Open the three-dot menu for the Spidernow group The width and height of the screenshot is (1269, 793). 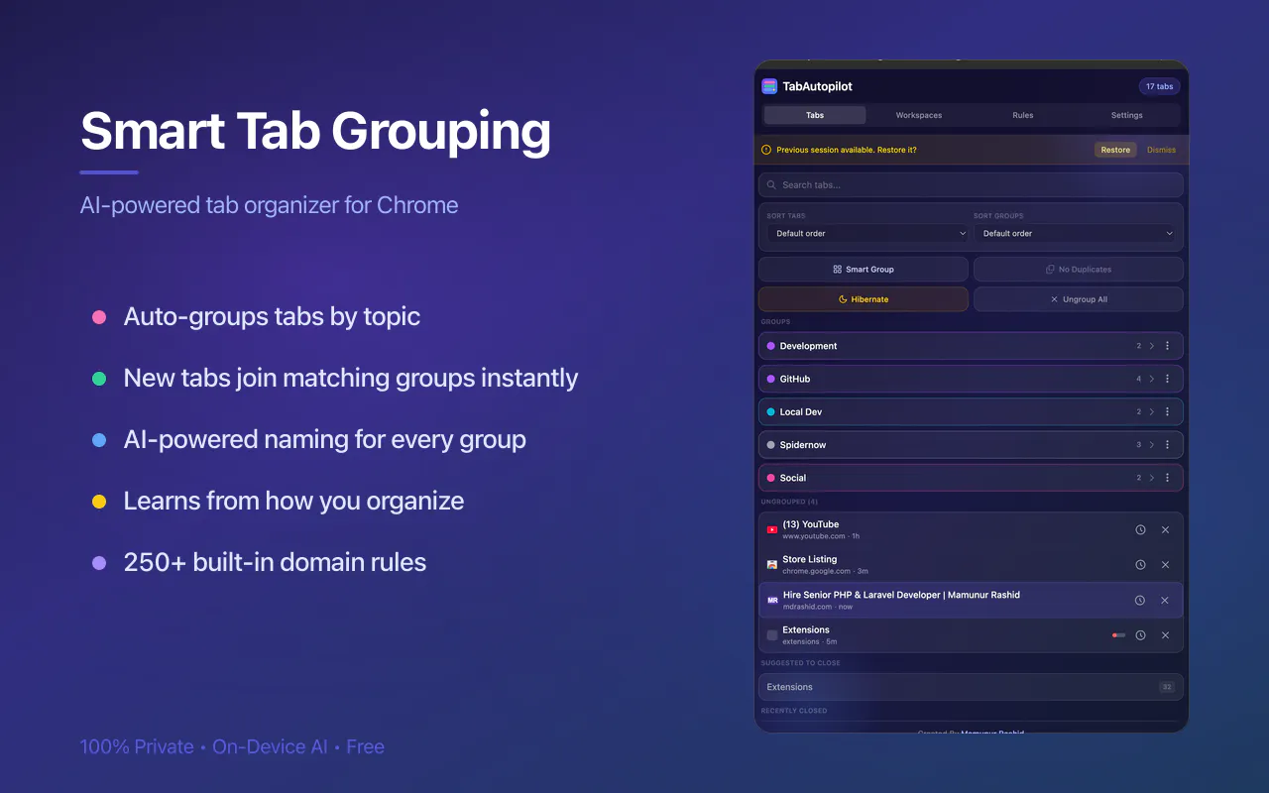[x=1167, y=445]
